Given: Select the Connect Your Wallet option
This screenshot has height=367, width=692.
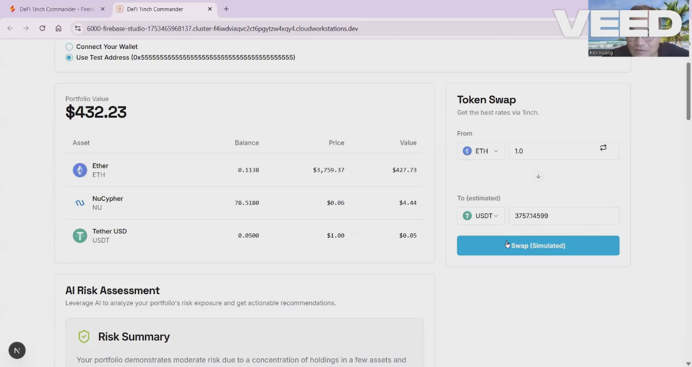Looking at the screenshot, I should pos(69,47).
